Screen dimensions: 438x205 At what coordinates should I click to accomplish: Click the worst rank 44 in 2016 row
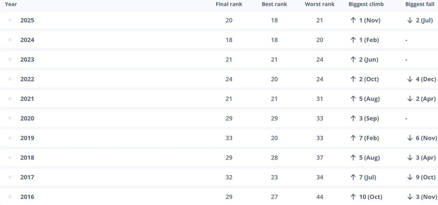(320, 197)
